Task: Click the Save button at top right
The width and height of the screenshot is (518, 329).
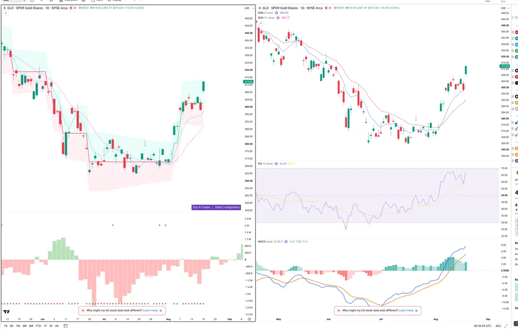Action: tap(503, 1)
